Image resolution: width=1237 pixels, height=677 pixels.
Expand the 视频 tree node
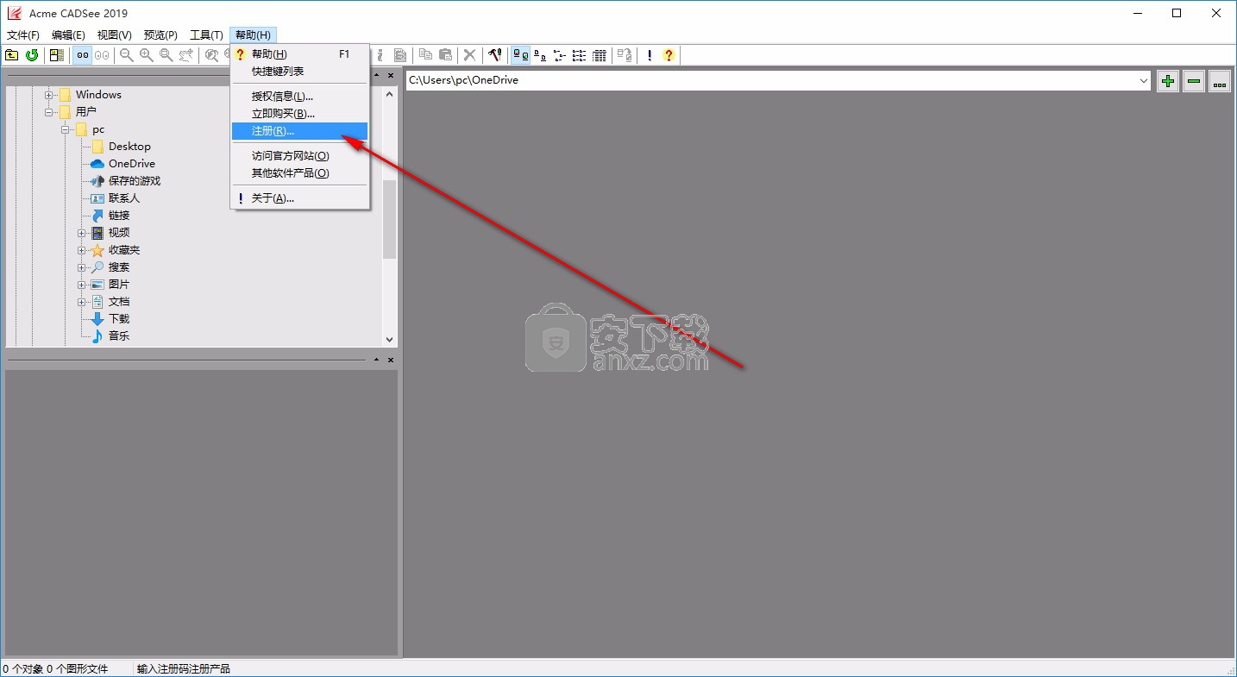(x=82, y=233)
